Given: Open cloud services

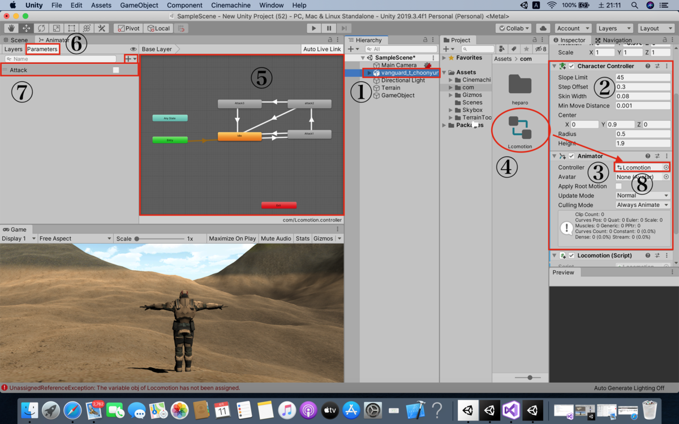Looking at the screenshot, I should click(543, 28).
